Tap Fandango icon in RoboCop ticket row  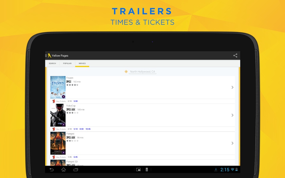[x=54, y=129]
